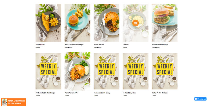The image size is (213, 107).
Task: Open the Jamaican Lamb Curry weekly special image
Action: click(x=106, y=71)
